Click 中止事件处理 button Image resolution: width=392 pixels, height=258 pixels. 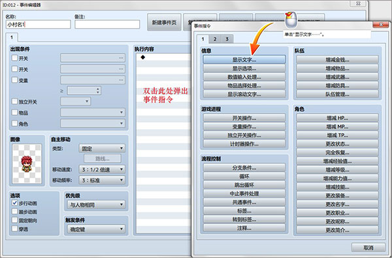pos(244,193)
